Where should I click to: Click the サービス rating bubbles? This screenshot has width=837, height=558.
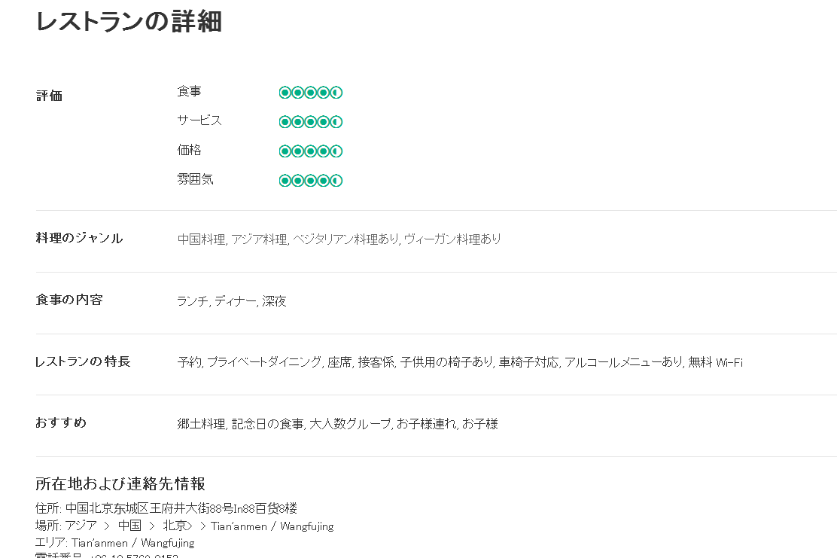click(310, 122)
